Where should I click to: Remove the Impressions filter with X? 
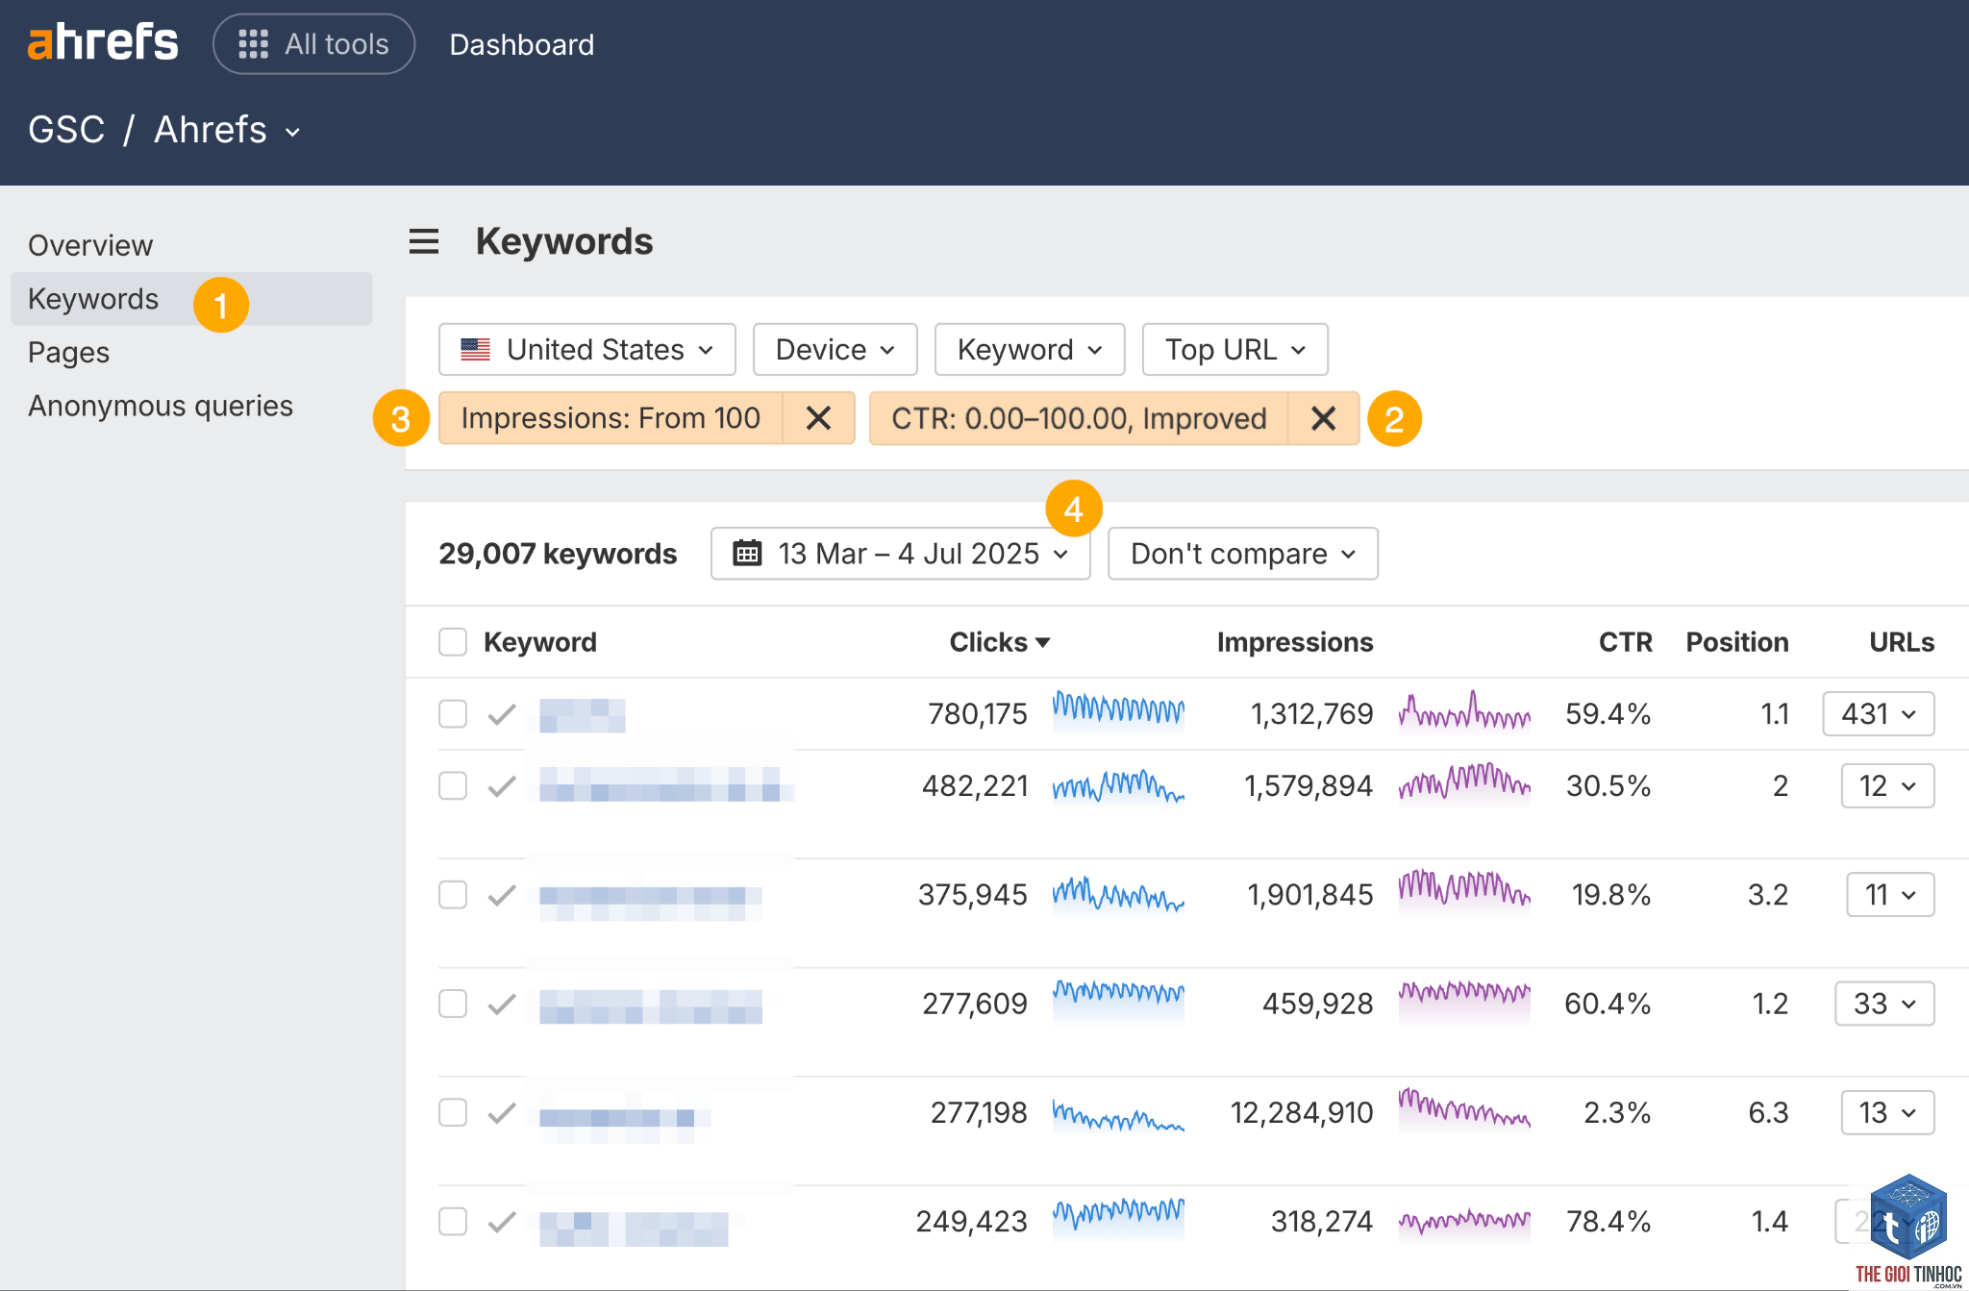point(818,418)
